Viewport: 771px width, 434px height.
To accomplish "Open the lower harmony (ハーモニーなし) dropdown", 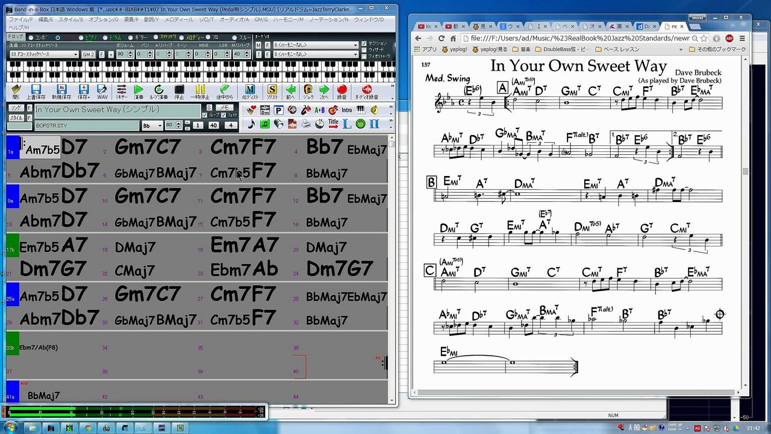I will pyautogui.click(x=316, y=55).
